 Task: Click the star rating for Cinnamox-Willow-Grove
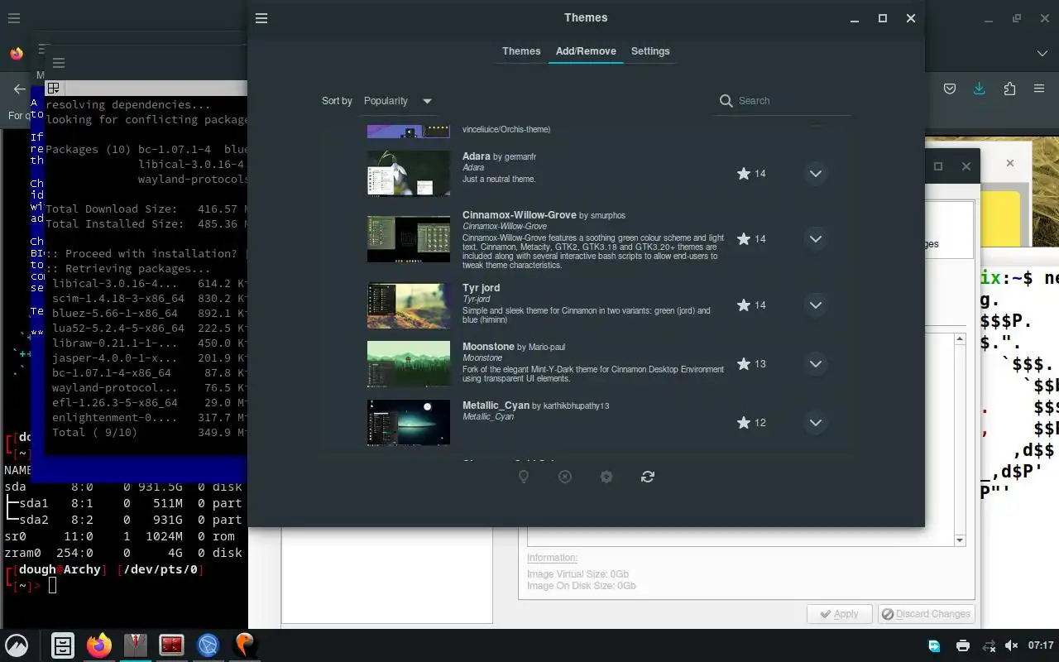(751, 239)
